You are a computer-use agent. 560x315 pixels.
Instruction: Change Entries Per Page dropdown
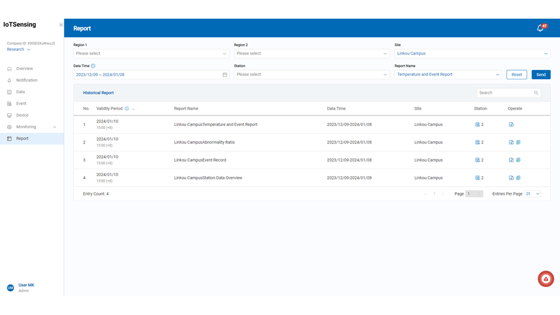532,194
